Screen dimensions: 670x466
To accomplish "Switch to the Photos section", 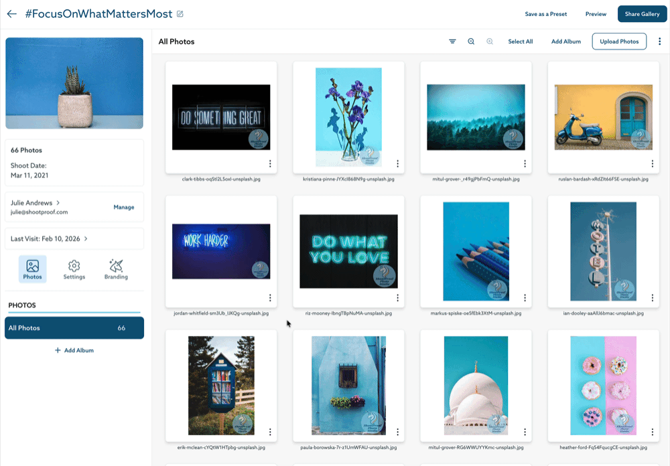I will 32,269.
